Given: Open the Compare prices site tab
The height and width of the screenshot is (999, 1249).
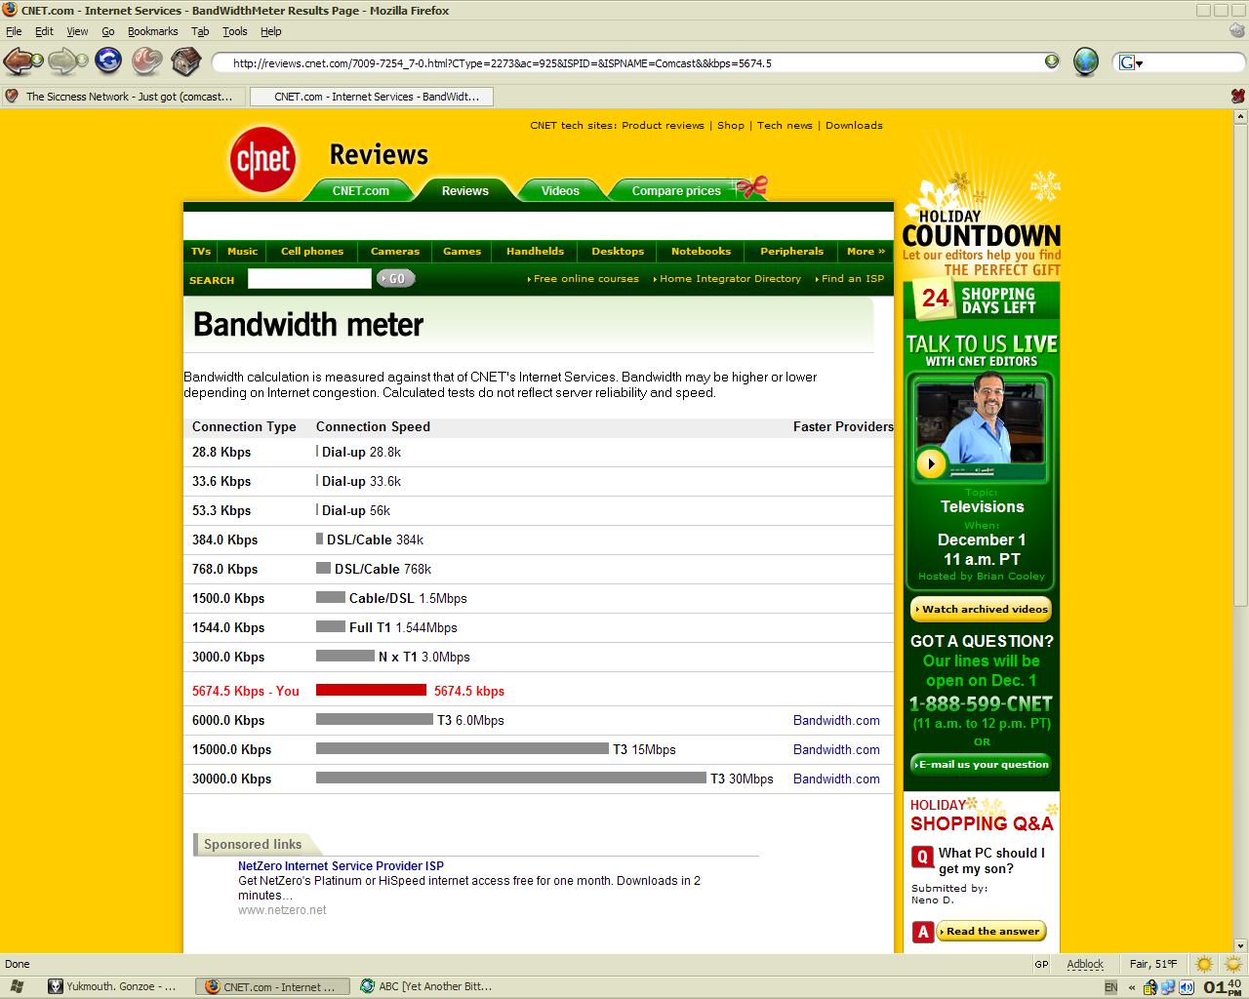Looking at the screenshot, I should [x=676, y=190].
